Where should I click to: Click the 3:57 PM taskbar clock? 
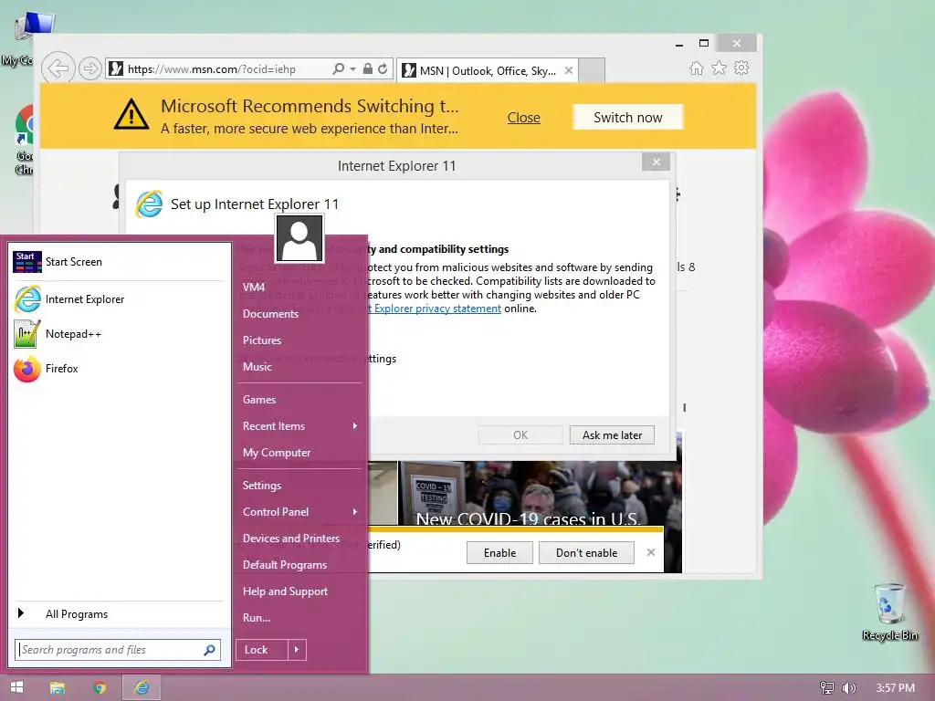pos(895,688)
